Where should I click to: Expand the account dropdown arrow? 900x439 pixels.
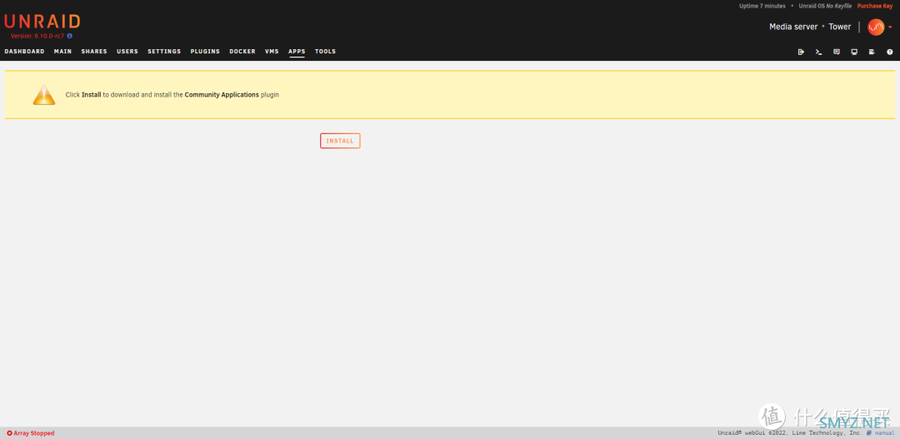pos(890,27)
